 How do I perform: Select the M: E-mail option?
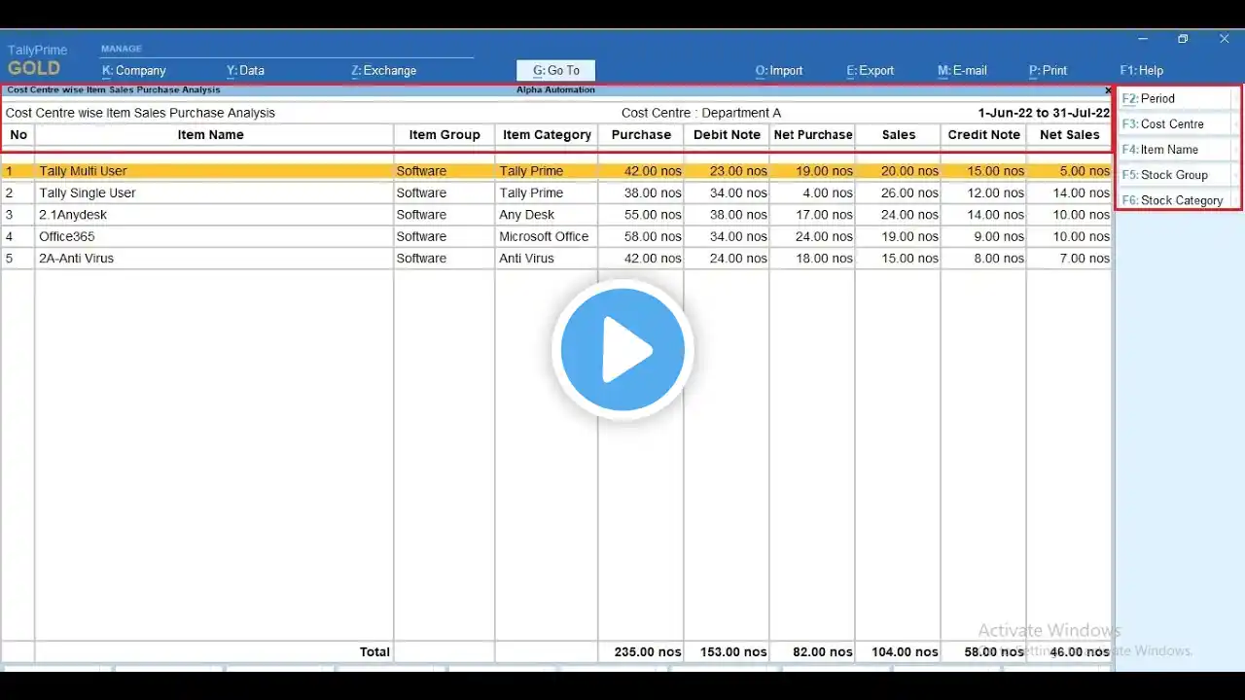click(962, 70)
